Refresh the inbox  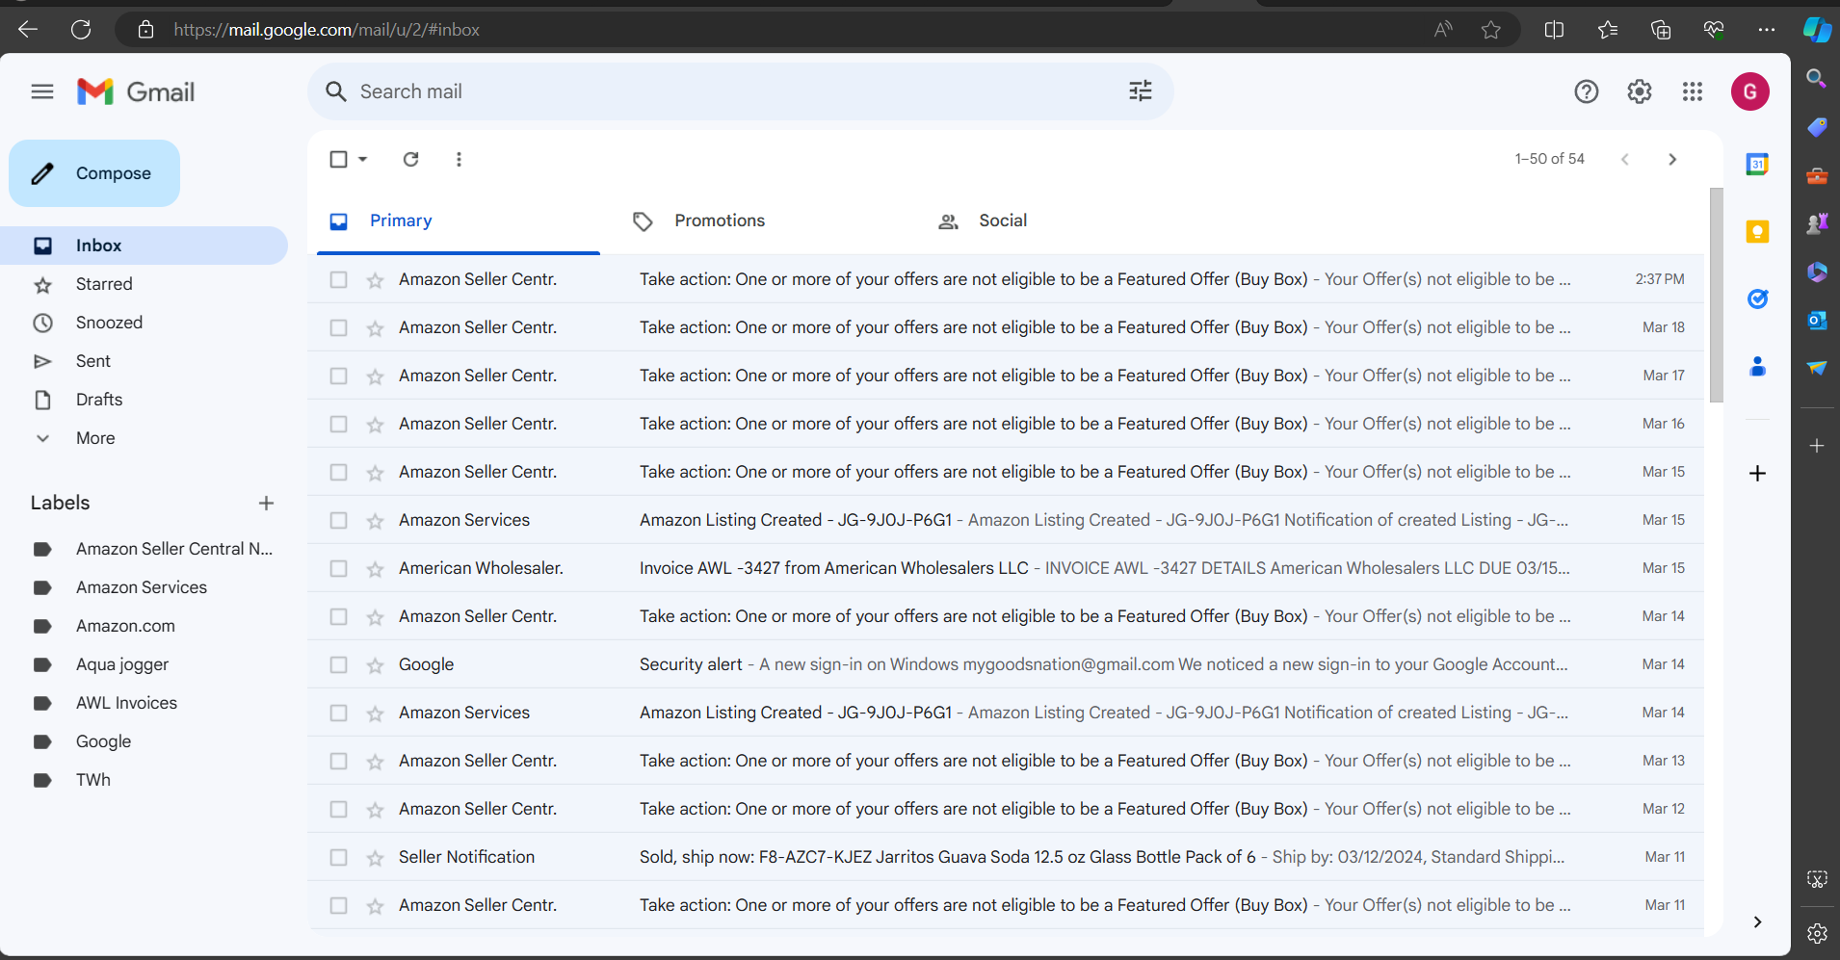(x=410, y=159)
